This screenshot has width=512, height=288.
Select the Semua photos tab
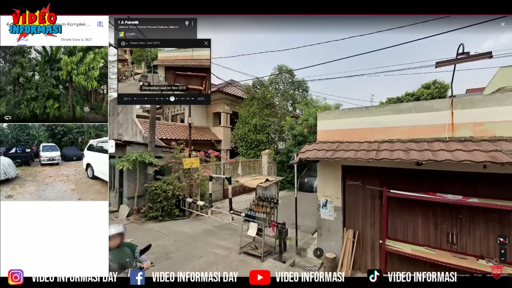click(22, 39)
